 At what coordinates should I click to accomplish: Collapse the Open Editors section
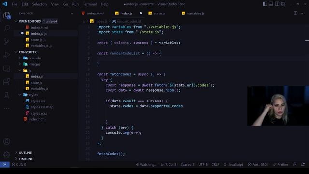pyautogui.click(x=29, y=21)
